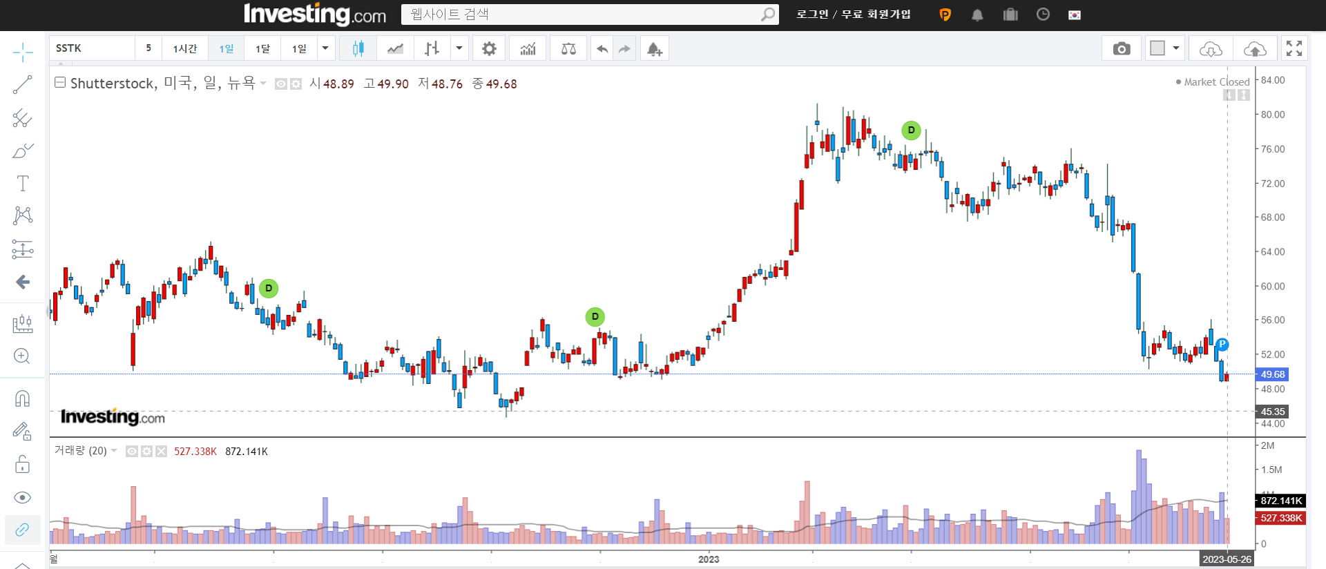Expand the 거래량 (20) indicator dropdown
The height and width of the screenshot is (569, 1326).
(114, 451)
